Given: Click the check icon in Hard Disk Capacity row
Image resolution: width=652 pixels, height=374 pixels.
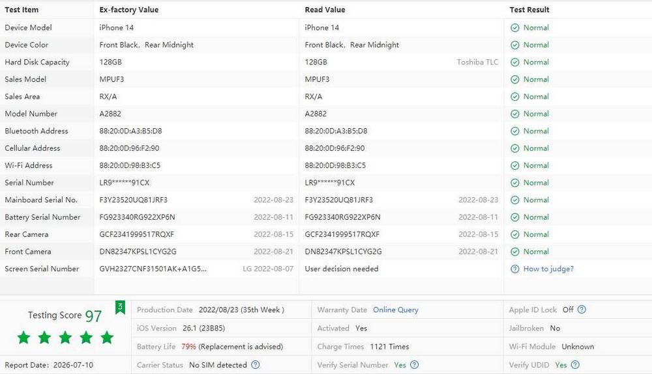Looking at the screenshot, I should tap(515, 62).
